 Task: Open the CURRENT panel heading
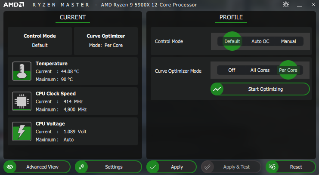[x=72, y=18]
